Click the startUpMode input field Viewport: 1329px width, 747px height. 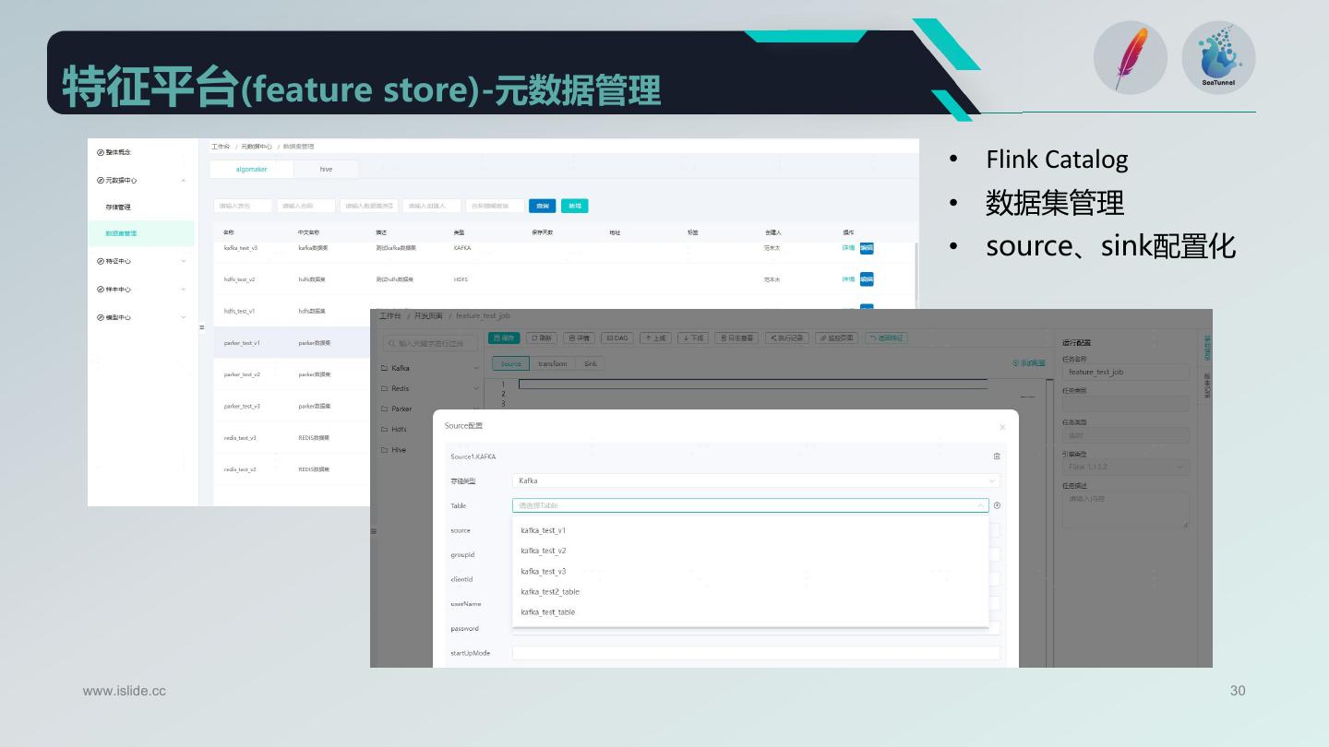tap(755, 653)
